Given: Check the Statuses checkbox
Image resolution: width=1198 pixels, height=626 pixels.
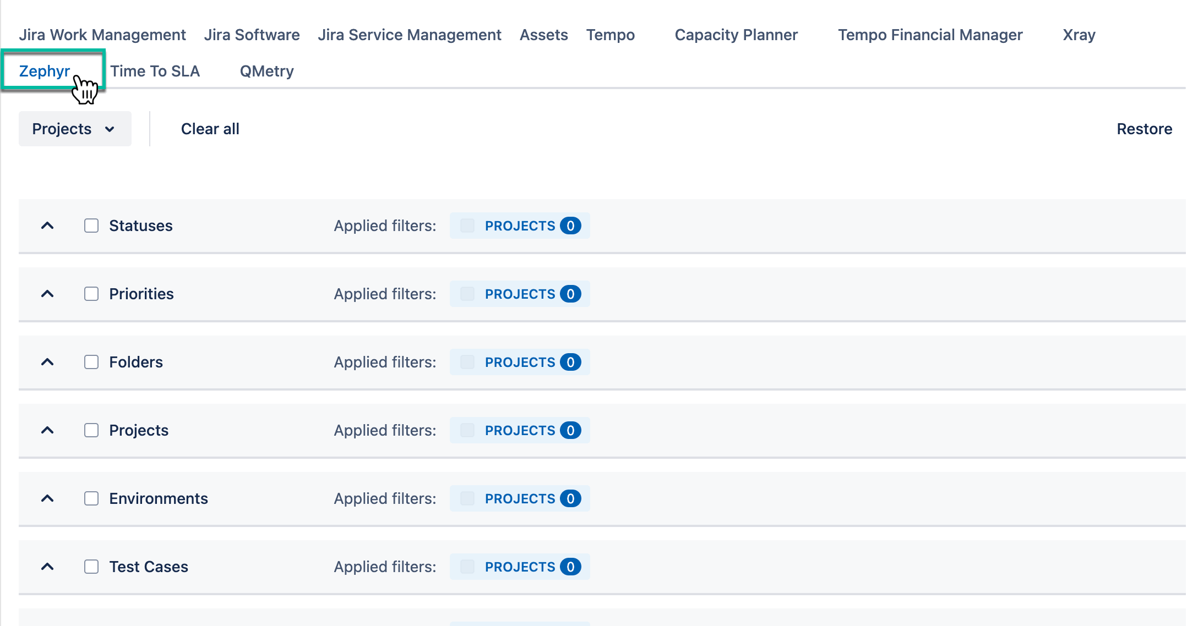Looking at the screenshot, I should [x=91, y=226].
